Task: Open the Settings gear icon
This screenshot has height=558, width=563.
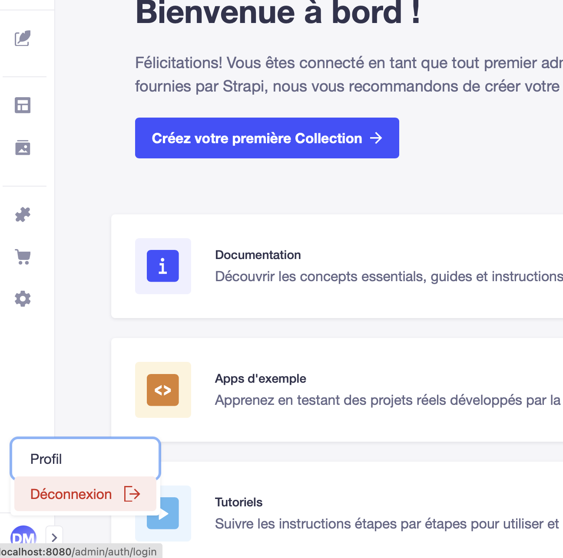Action: pos(23,299)
